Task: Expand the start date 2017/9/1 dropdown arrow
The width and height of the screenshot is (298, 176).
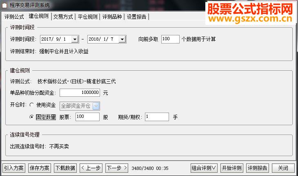Action: click(75, 39)
